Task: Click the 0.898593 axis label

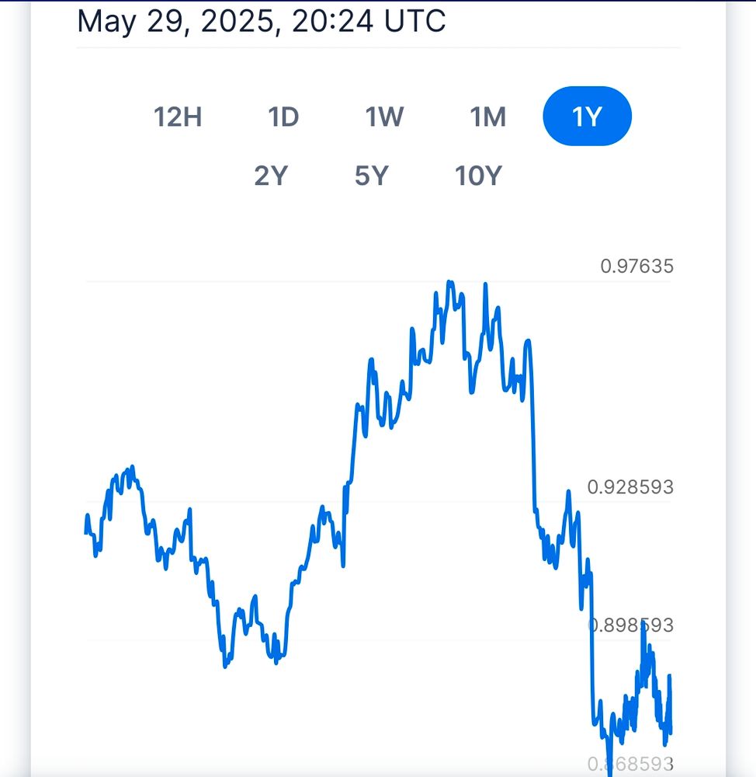Action: click(x=630, y=625)
